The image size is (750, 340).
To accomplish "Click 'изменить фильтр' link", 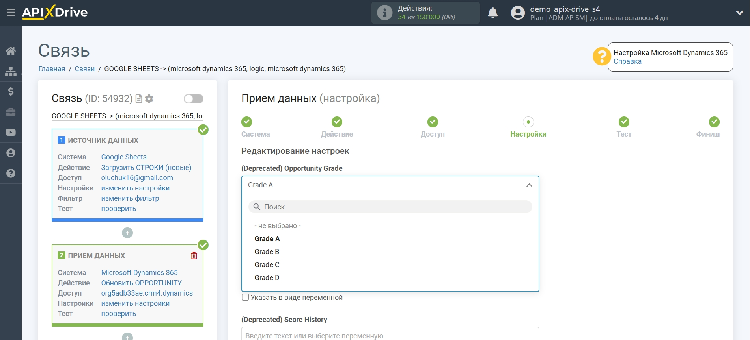I will [130, 198].
